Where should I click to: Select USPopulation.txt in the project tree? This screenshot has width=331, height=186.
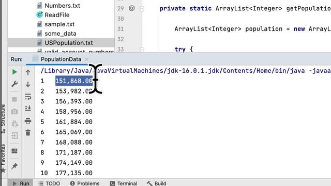click(x=69, y=43)
